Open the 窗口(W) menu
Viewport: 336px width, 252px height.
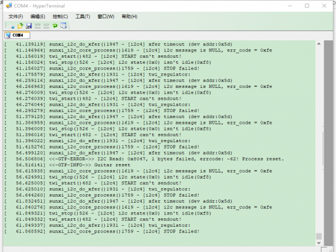pyautogui.click(x=106, y=16)
